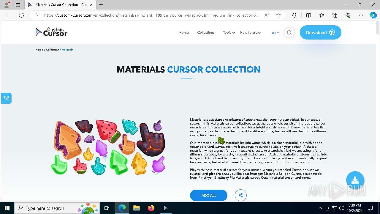Click the blue Download button
Screen dimensions: 380x214
tap(321, 32)
